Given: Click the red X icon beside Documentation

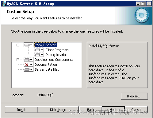Looking at the screenshot, I should 27,65.
